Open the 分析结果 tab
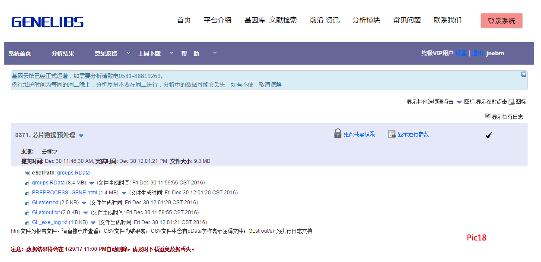This screenshot has height=262, width=541. (x=63, y=53)
